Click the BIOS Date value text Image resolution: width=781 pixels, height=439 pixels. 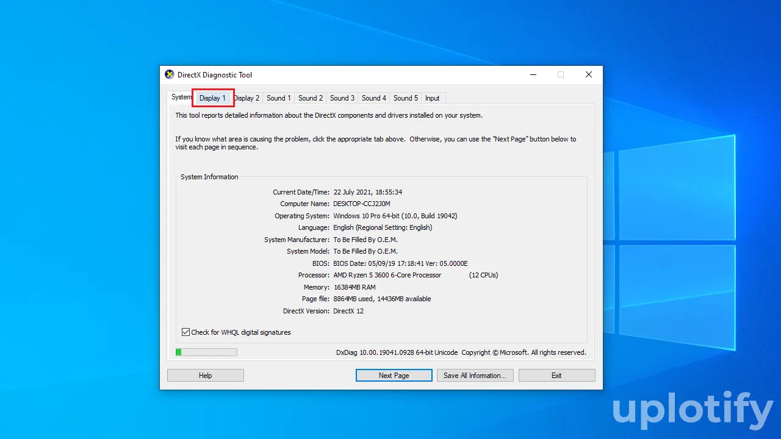[x=400, y=263]
